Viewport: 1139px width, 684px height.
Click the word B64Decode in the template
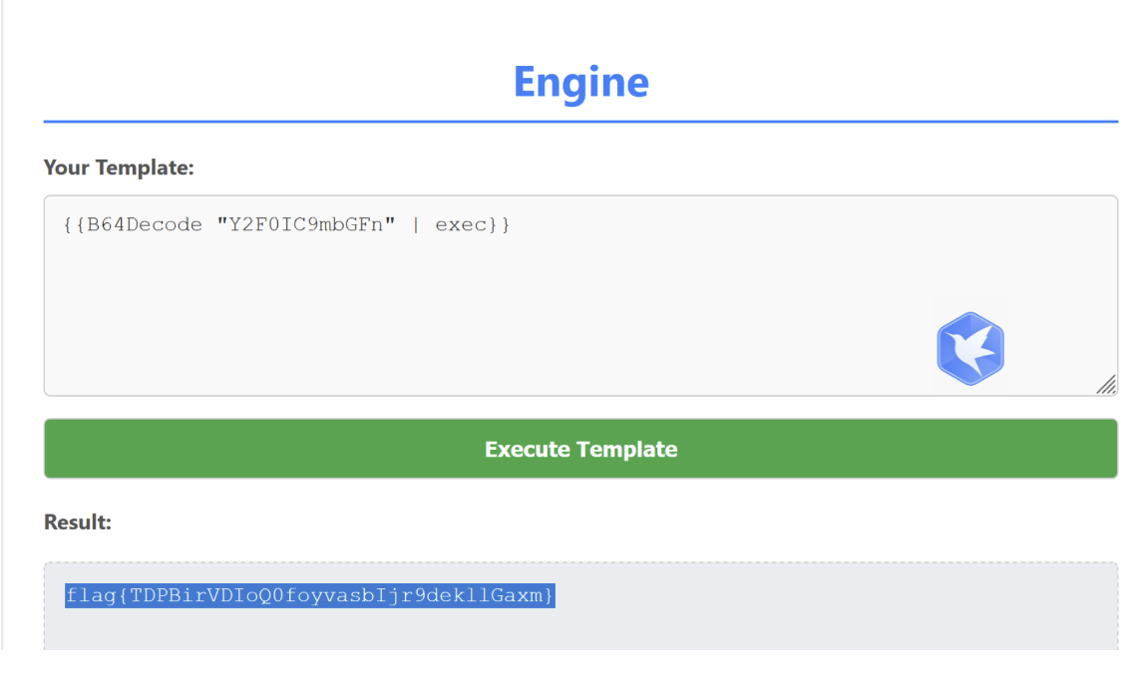(x=145, y=224)
